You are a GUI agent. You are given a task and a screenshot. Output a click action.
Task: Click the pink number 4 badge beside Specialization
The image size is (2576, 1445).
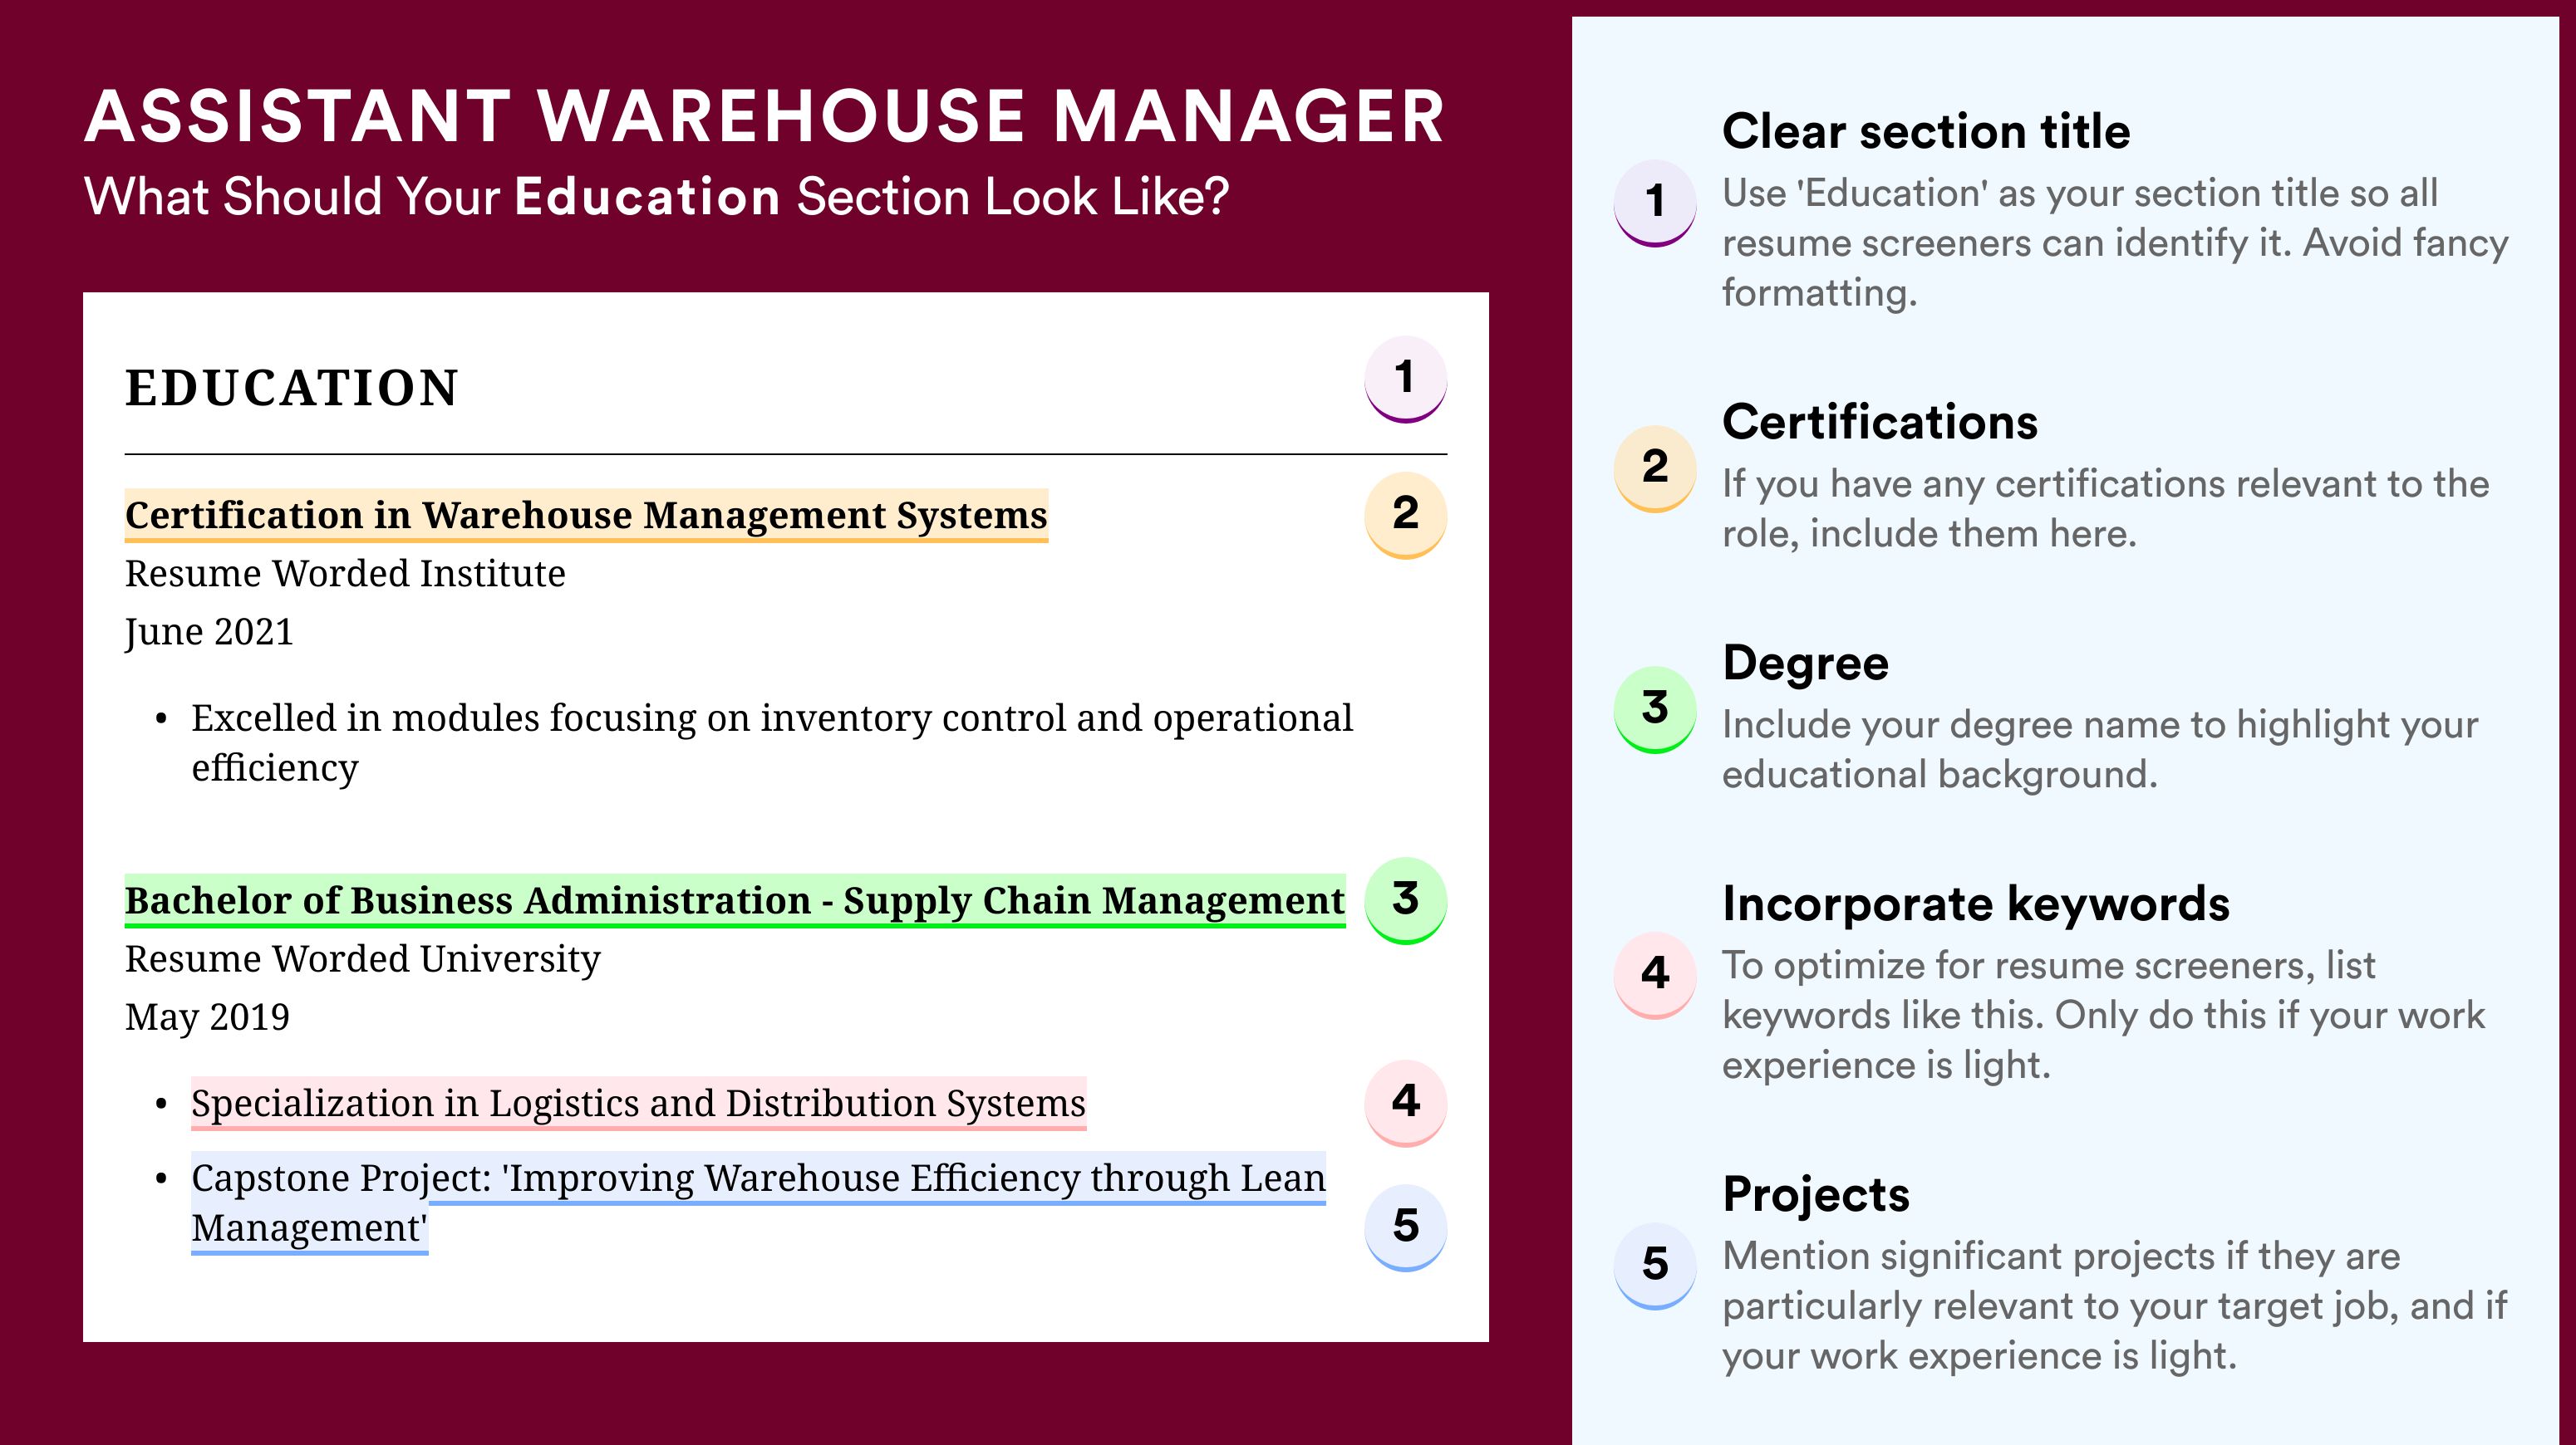coord(1405,1103)
